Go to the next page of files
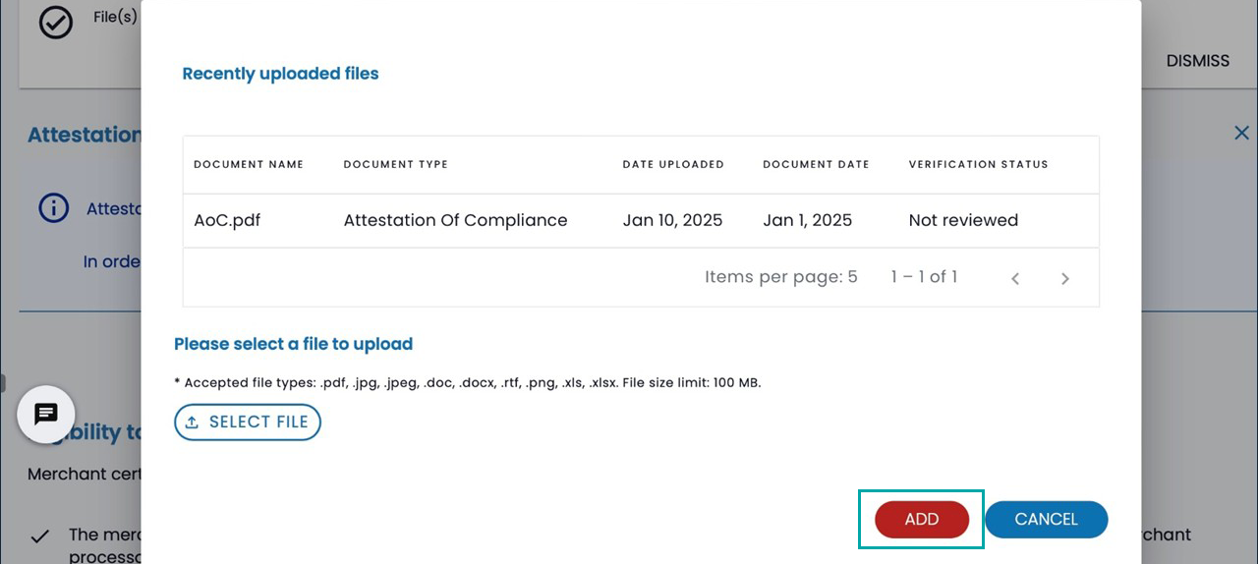 tap(1064, 279)
